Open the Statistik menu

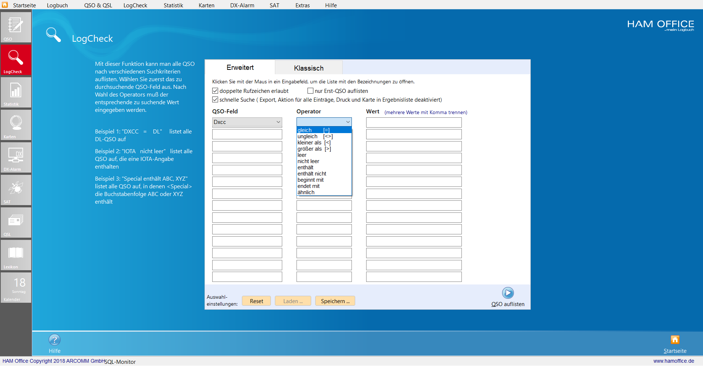point(173,5)
